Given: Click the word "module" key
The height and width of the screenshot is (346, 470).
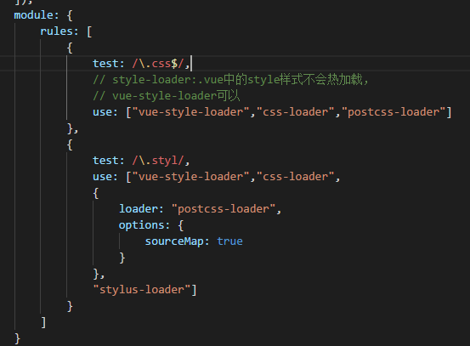Looking at the screenshot, I should (34, 15).
